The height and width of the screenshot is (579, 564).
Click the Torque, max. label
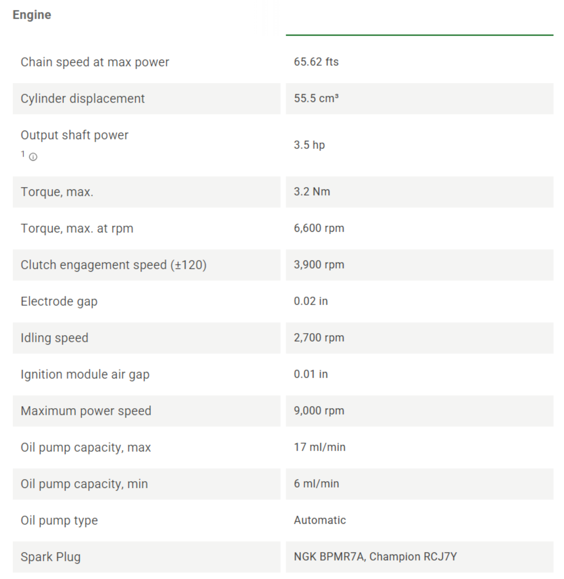[57, 192]
